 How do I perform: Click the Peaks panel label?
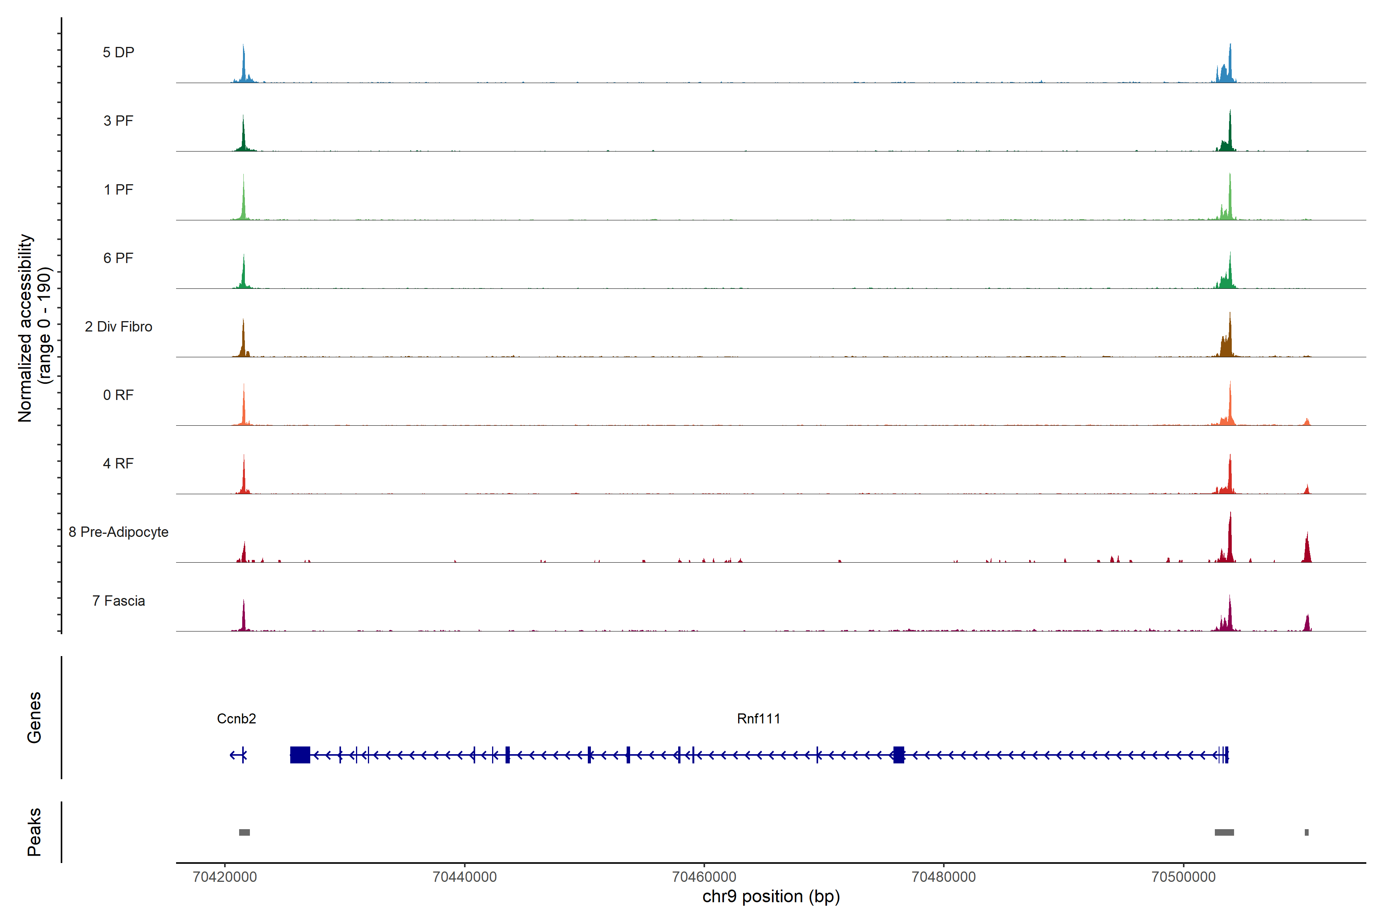(x=34, y=832)
